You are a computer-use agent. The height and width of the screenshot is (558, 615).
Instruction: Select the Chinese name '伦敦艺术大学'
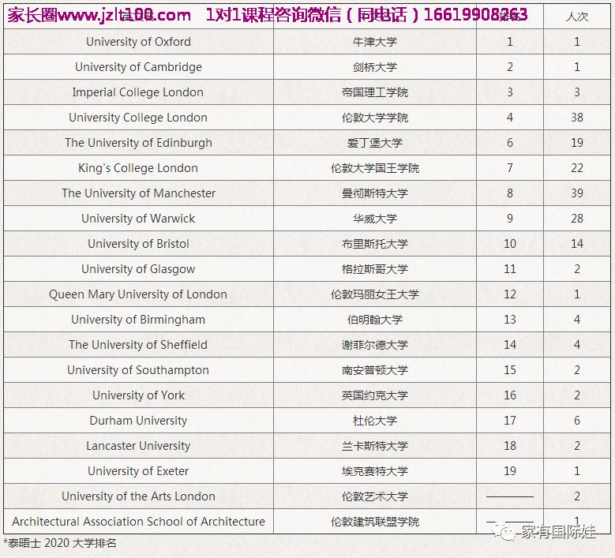[x=375, y=496]
